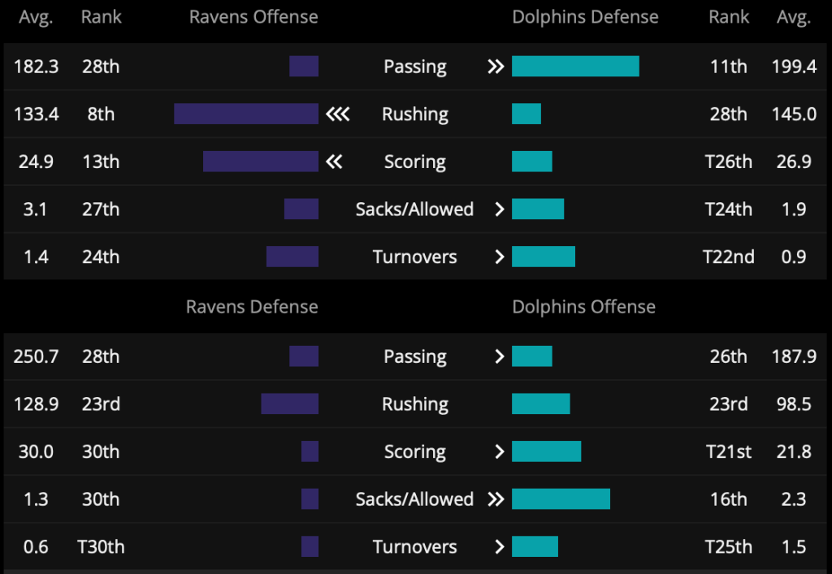
Task: Click the teal Dolphins Sacks/Allowed offense bar
Action: pyautogui.click(x=561, y=498)
